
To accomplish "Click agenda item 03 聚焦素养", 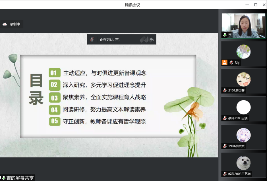I will pyautogui.click(x=98, y=97).
